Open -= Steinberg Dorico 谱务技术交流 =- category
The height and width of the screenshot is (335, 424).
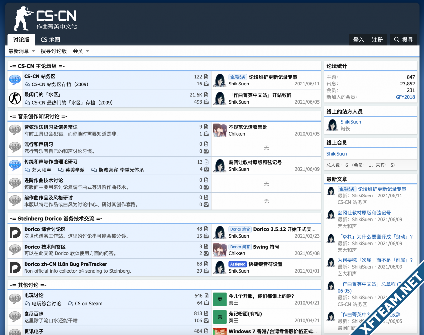click(x=56, y=219)
